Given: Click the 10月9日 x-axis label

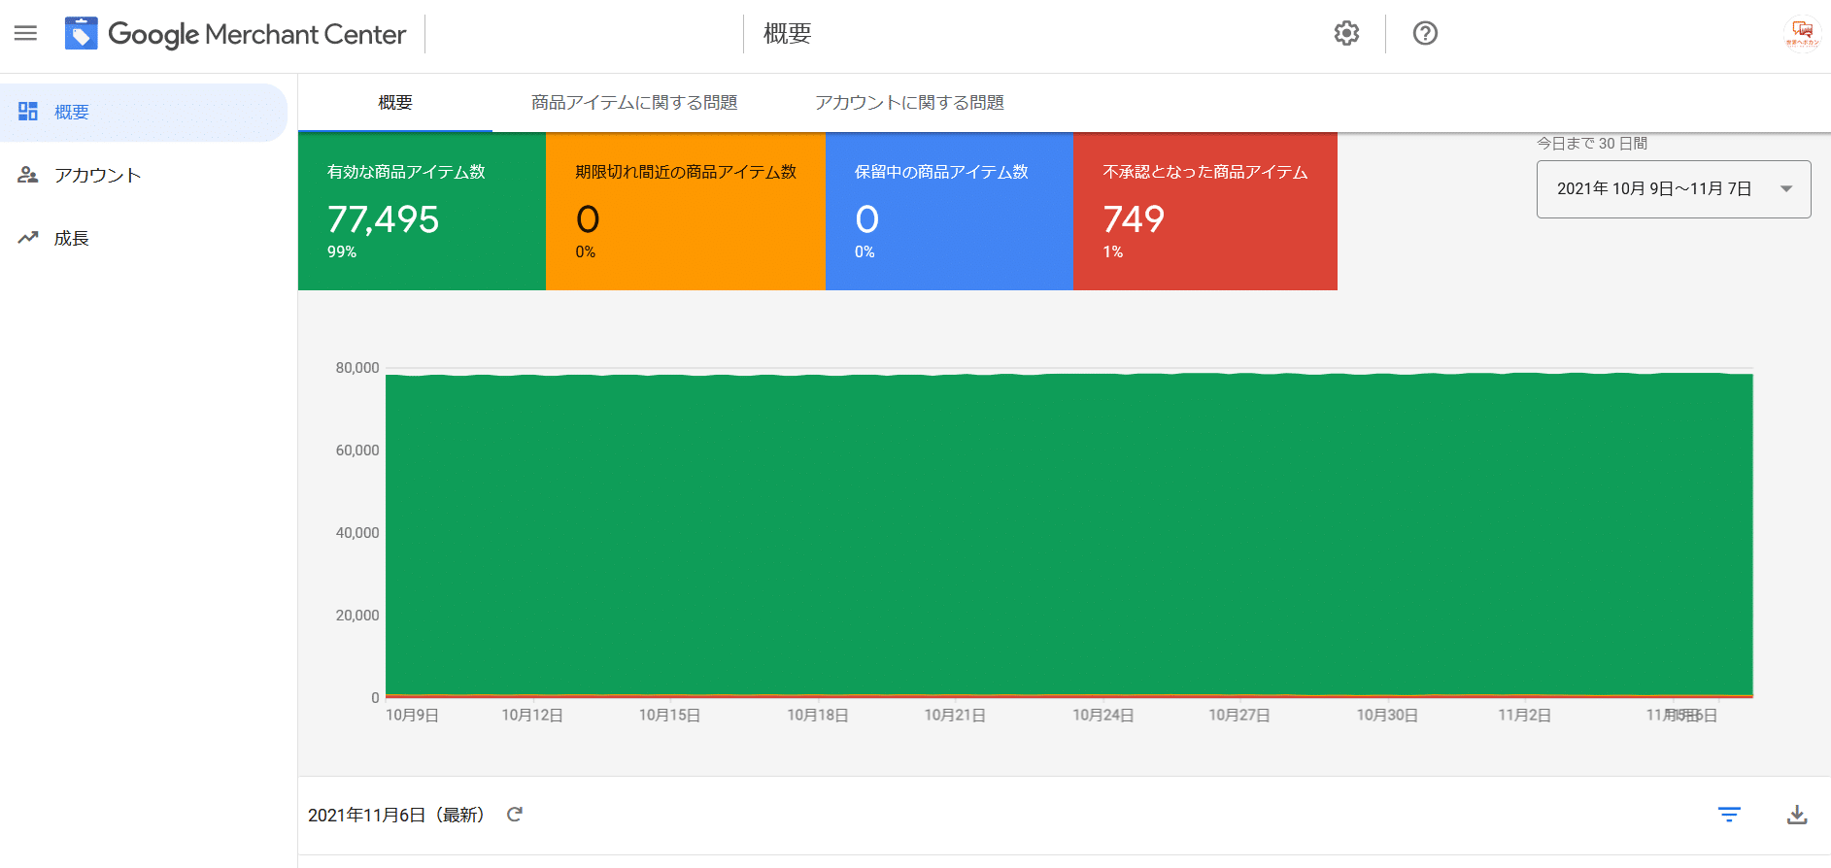Looking at the screenshot, I should click(x=412, y=716).
